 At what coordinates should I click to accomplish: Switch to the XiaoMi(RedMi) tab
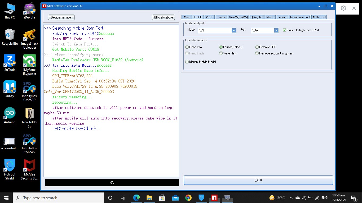coord(238,17)
